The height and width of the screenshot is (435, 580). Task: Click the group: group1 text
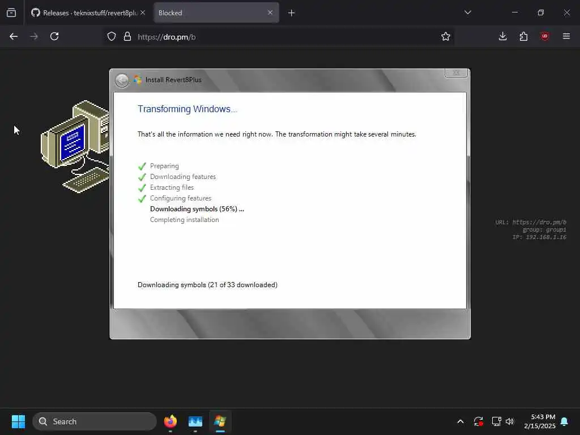click(x=544, y=230)
